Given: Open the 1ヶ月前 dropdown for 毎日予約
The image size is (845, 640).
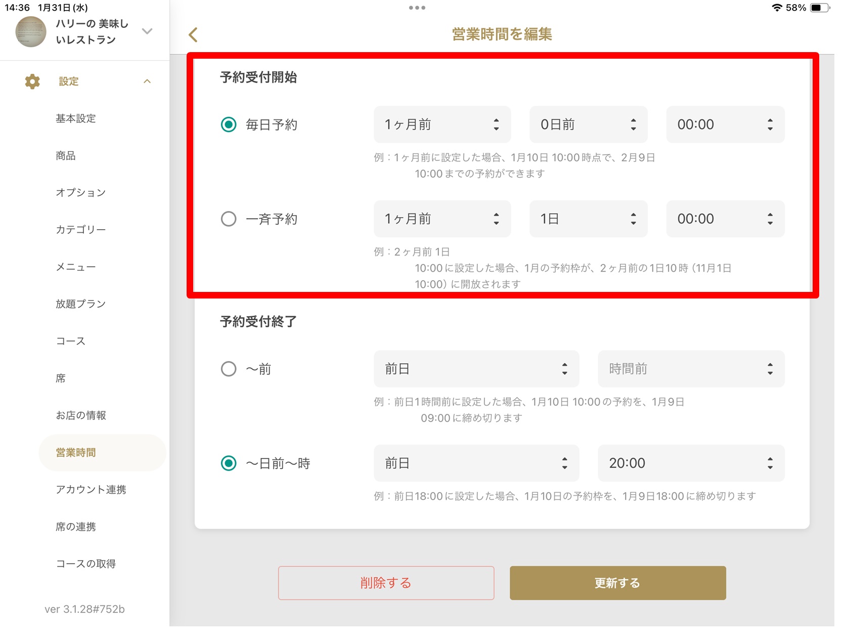Looking at the screenshot, I should (442, 124).
